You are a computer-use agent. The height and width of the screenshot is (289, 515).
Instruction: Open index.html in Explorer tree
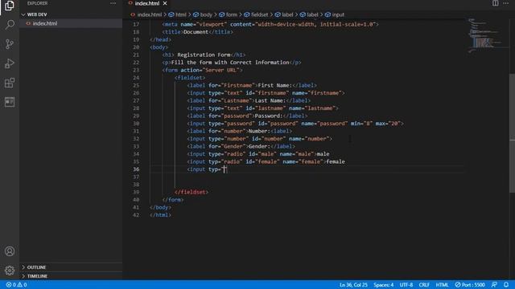pos(45,23)
